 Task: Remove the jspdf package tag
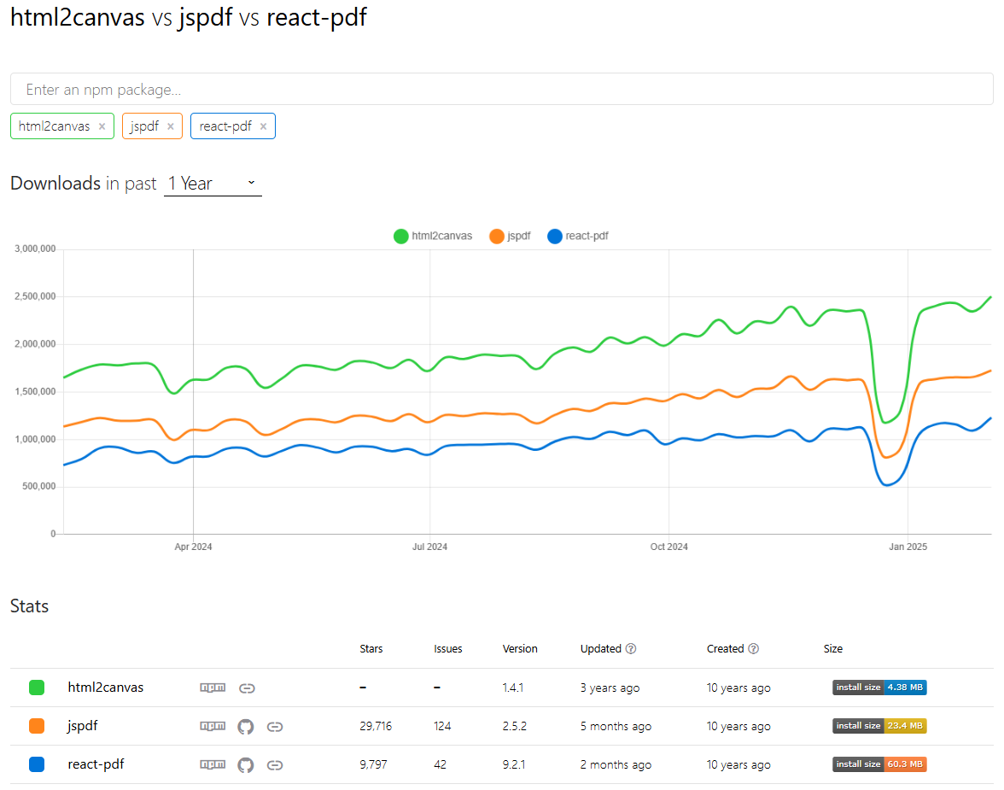pyautogui.click(x=170, y=126)
